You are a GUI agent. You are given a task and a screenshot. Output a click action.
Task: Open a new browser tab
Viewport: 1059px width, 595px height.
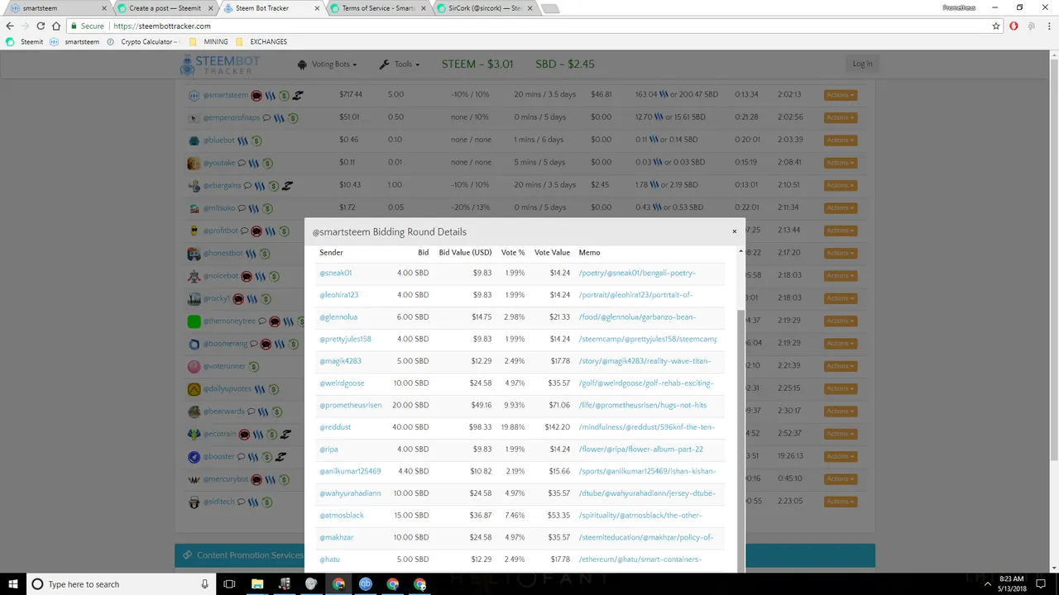coord(550,9)
